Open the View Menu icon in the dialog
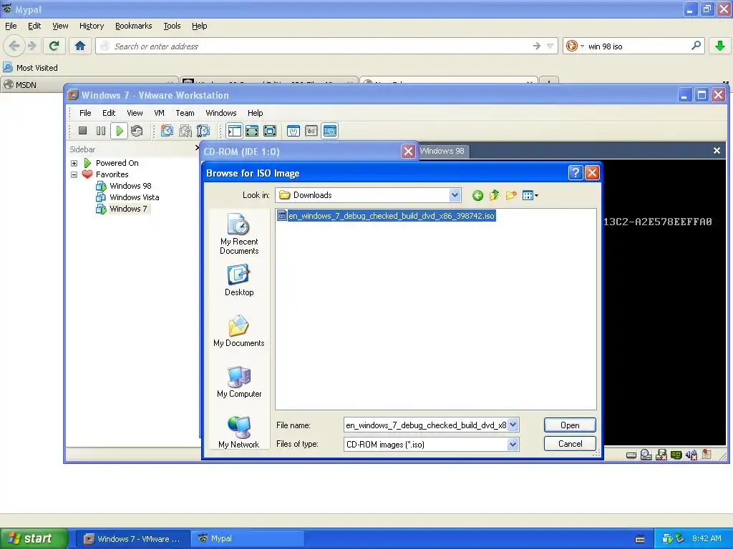This screenshot has width=733, height=549. (530, 196)
